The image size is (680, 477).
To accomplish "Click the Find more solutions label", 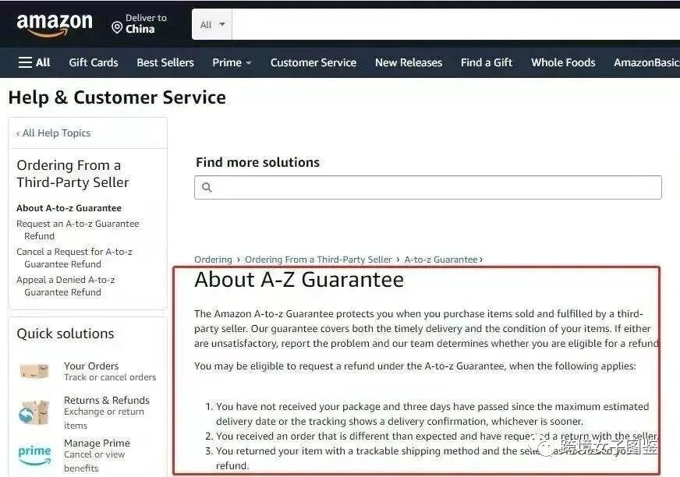I will point(257,162).
